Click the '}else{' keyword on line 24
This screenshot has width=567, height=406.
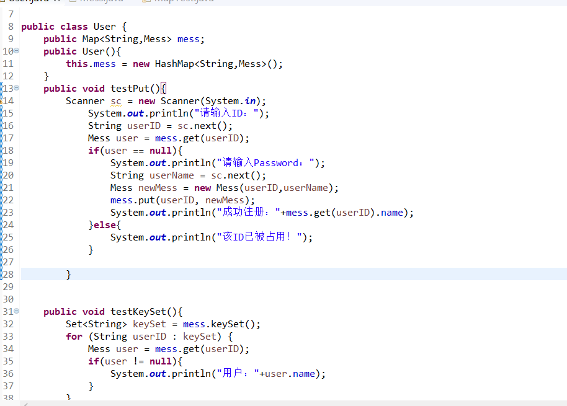[x=104, y=225]
